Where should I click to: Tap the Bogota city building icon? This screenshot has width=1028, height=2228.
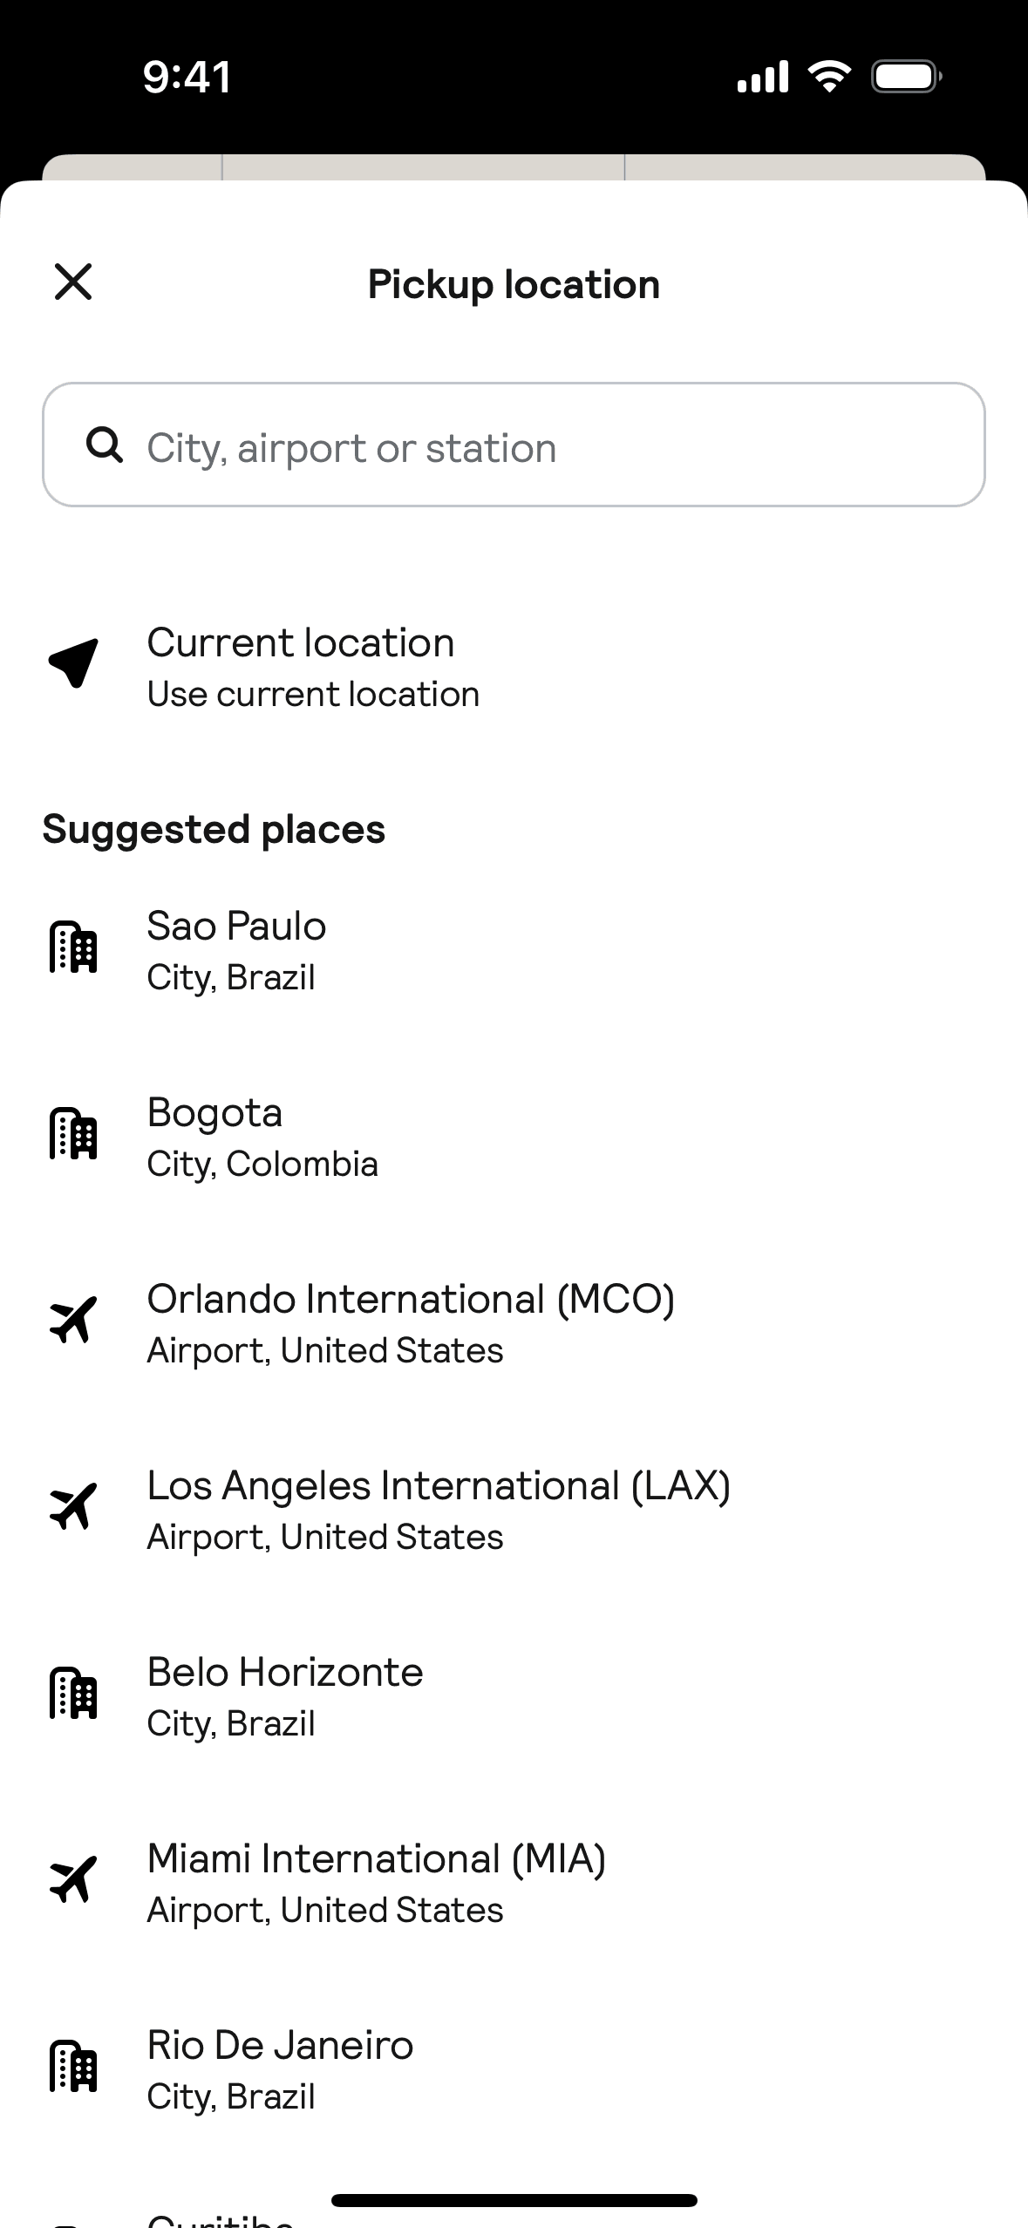73,1134
